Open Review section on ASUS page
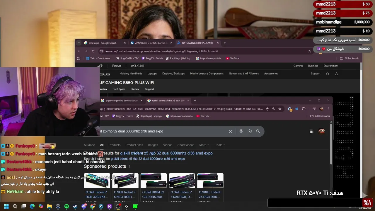The height and width of the screenshot is (211, 375). click(135, 89)
